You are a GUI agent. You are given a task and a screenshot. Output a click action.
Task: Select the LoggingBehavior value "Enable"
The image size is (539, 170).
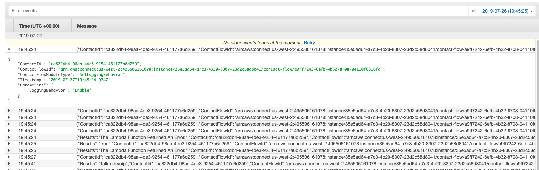(x=82, y=90)
